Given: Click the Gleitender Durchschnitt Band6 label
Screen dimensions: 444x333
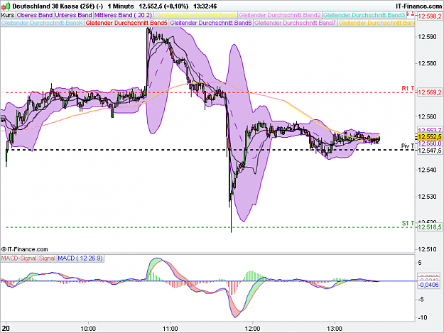Looking at the screenshot, I should click(x=211, y=23).
